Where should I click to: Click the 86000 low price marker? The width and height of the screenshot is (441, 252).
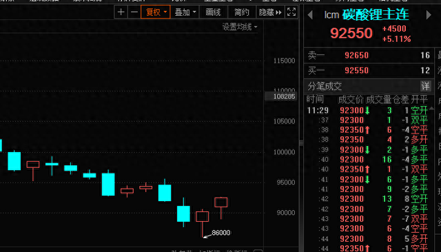(x=220, y=233)
